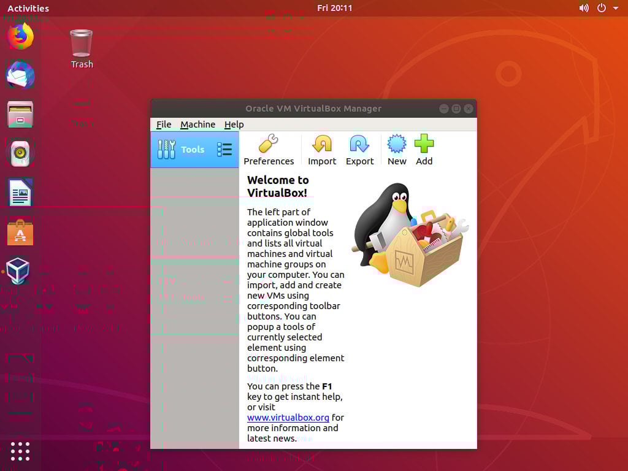Viewport: 628px width, 471px height.
Task: Click the Tools wrench-and-screwdriver icon
Action: [166, 149]
